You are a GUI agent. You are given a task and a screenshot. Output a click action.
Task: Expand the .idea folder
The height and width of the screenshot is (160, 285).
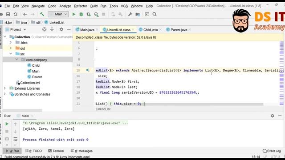pos(11,43)
